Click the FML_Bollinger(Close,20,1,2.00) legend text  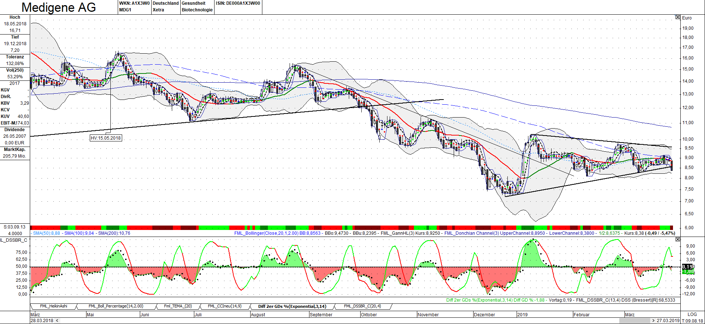pyautogui.click(x=266, y=233)
